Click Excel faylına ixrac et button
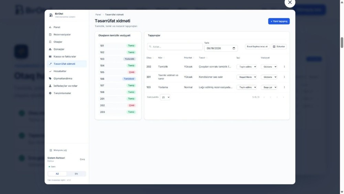Image resolution: width=344 pixels, height=194 pixels. coord(257,47)
